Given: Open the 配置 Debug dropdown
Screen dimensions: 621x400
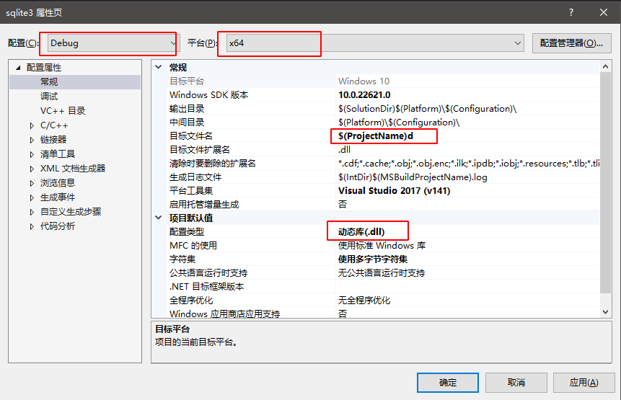Looking at the screenshot, I should click(x=112, y=43).
